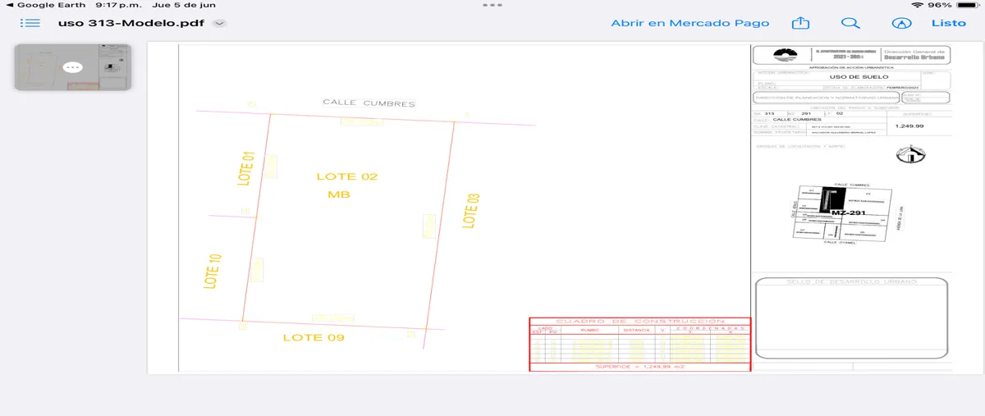Click the municipal logo in title block

click(x=786, y=55)
